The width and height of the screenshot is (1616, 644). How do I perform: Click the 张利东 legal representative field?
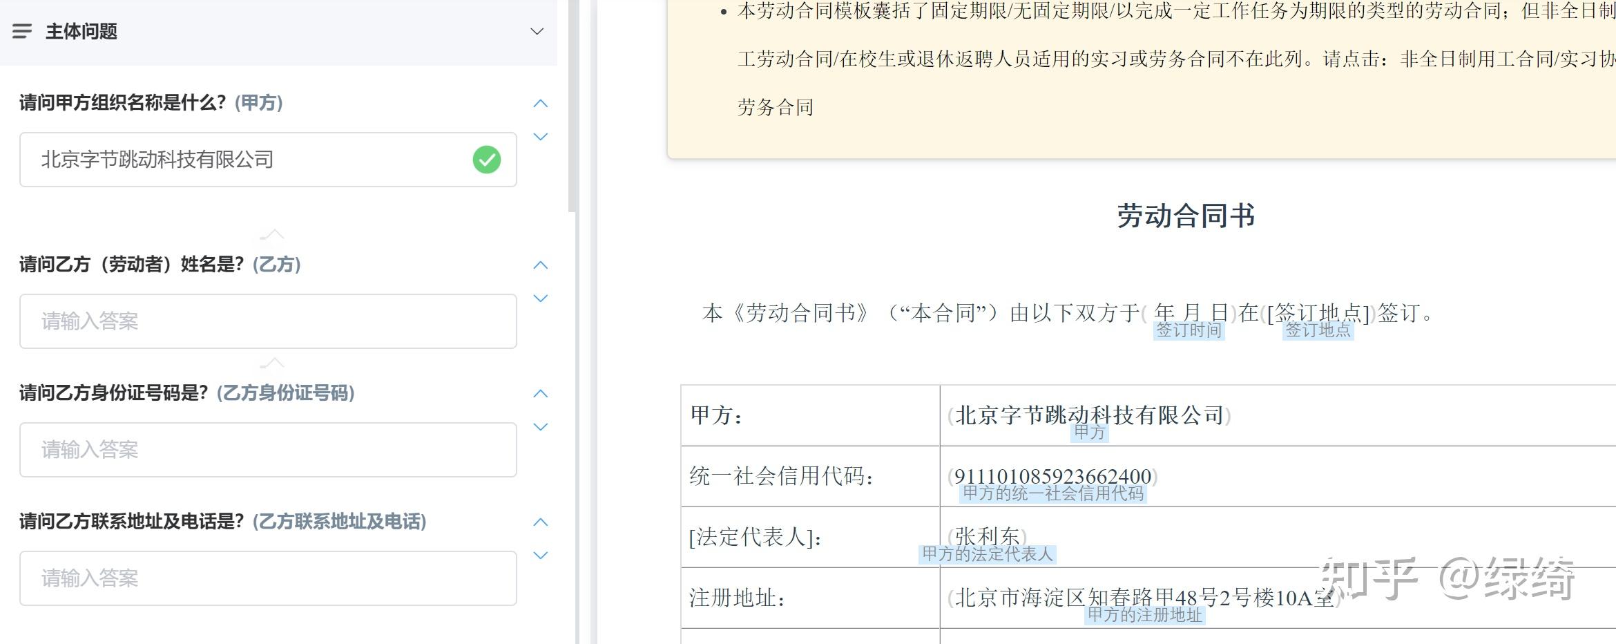[x=988, y=537]
